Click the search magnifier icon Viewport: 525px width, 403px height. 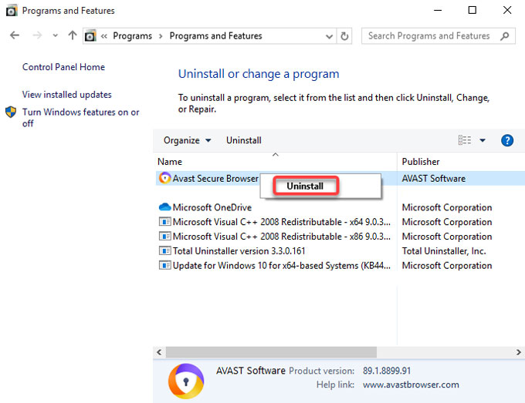[x=505, y=35]
